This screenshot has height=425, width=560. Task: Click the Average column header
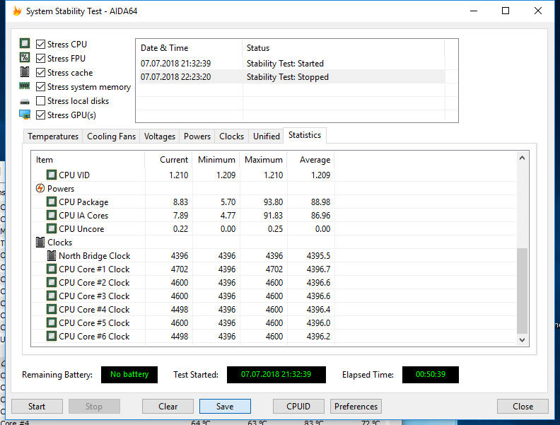pos(310,160)
